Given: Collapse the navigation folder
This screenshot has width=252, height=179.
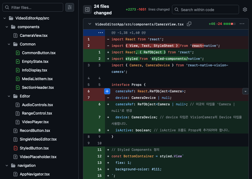Looking at the screenshot, I should coord(7,165).
